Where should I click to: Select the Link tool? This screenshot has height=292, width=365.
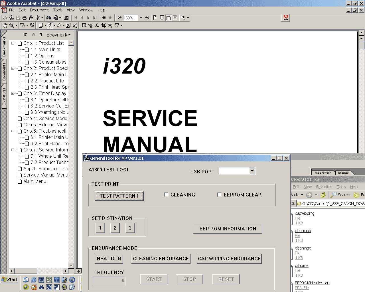[x=90, y=25]
